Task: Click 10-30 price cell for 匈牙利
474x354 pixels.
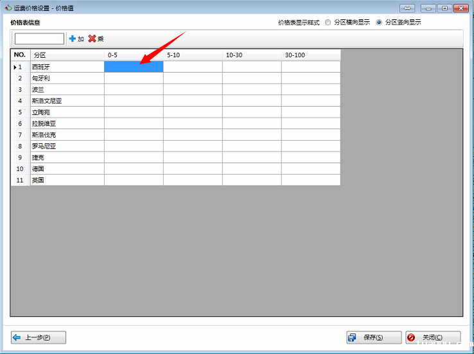Action: [x=252, y=78]
